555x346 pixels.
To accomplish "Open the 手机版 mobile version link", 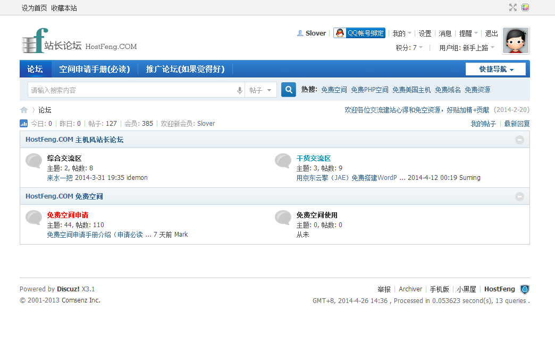I will (439, 289).
